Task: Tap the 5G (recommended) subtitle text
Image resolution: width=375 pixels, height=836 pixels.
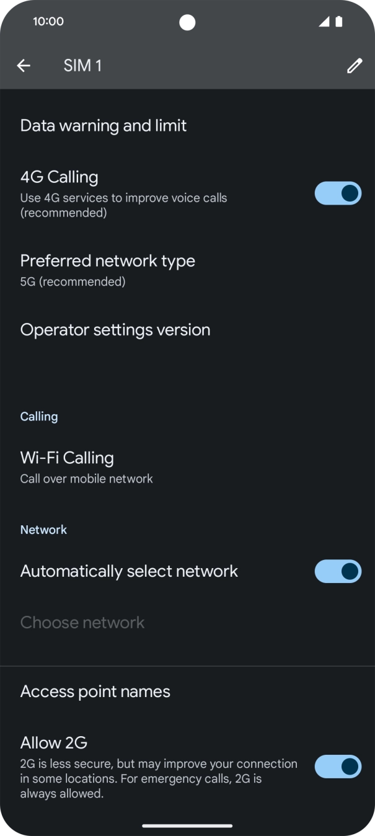Action: pos(73,282)
